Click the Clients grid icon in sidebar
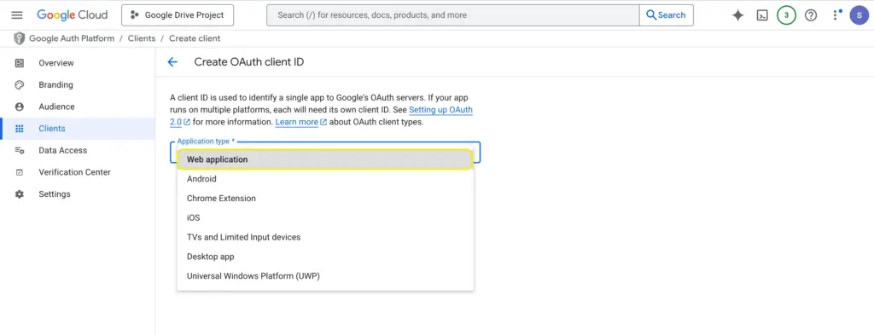 tap(20, 129)
